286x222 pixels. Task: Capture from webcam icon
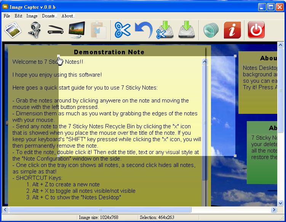pyautogui.click(x=34, y=30)
